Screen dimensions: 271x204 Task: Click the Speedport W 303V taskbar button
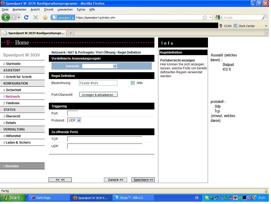pos(91,198)
